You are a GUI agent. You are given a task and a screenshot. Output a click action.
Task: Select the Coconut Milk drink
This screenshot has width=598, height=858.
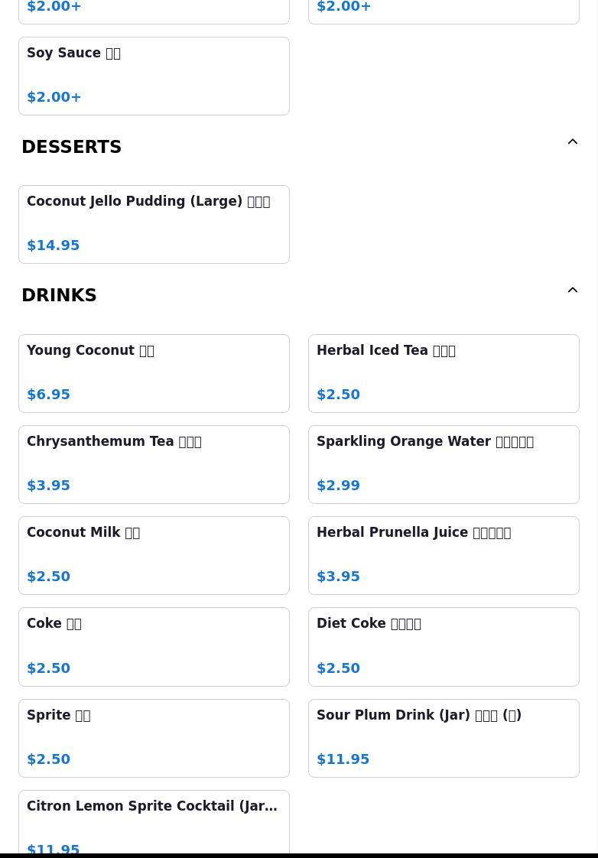[154, 555]
